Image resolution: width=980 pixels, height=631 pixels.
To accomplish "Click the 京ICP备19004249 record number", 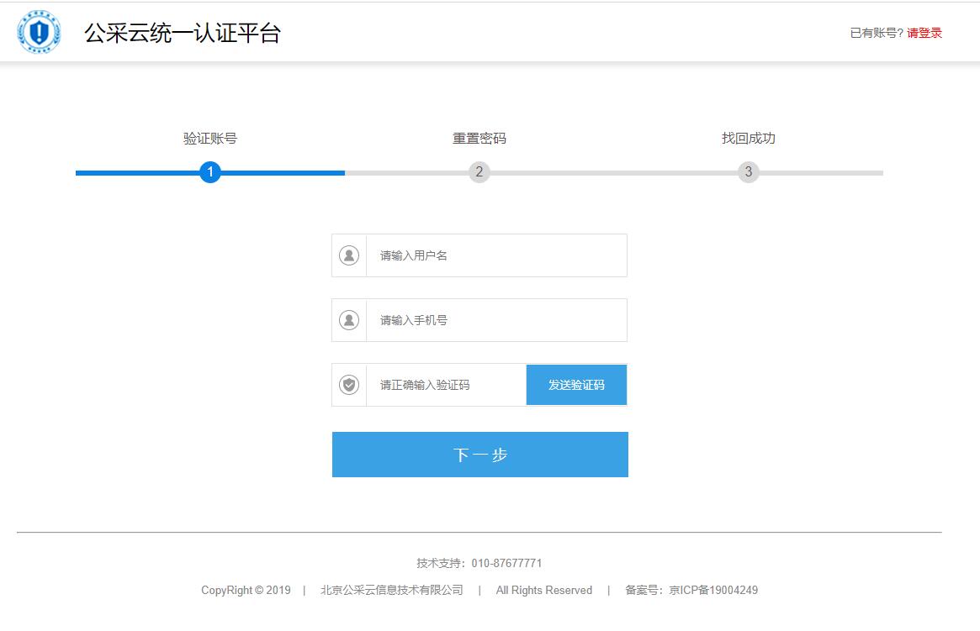I will click(713, 590).
